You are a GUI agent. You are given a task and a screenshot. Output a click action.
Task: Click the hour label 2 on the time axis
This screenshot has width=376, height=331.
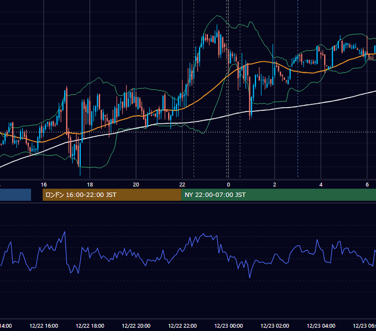[x=275, y=185]
